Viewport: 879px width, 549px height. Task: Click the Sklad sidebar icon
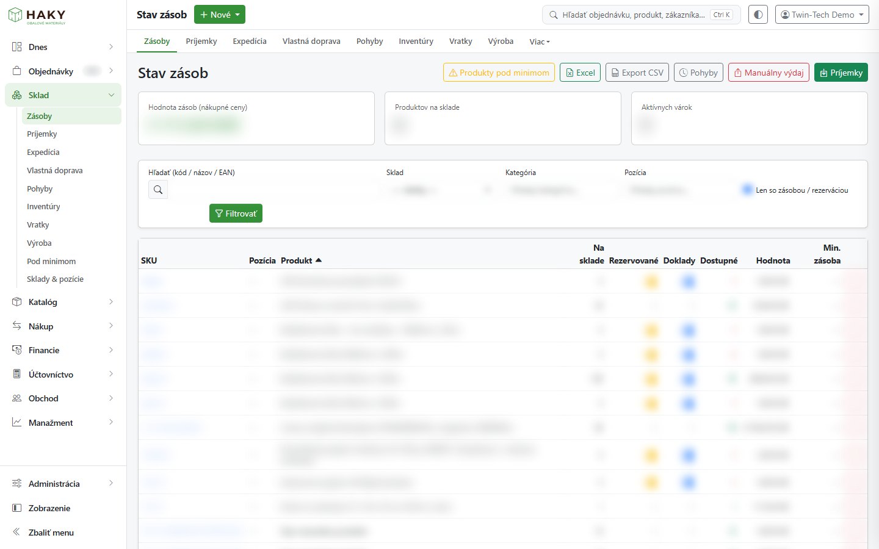pyautogui.click(x=17, y=95)
